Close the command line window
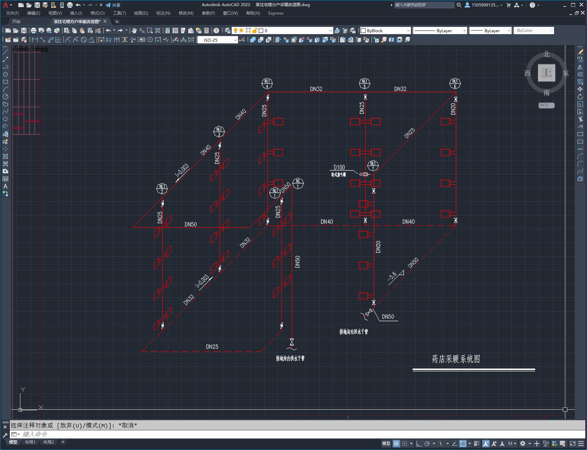The width and height of the screenshot is (587, 450). point(5,427)
